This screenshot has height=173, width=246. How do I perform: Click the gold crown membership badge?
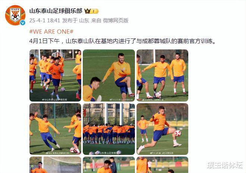[x=87, y=11]
